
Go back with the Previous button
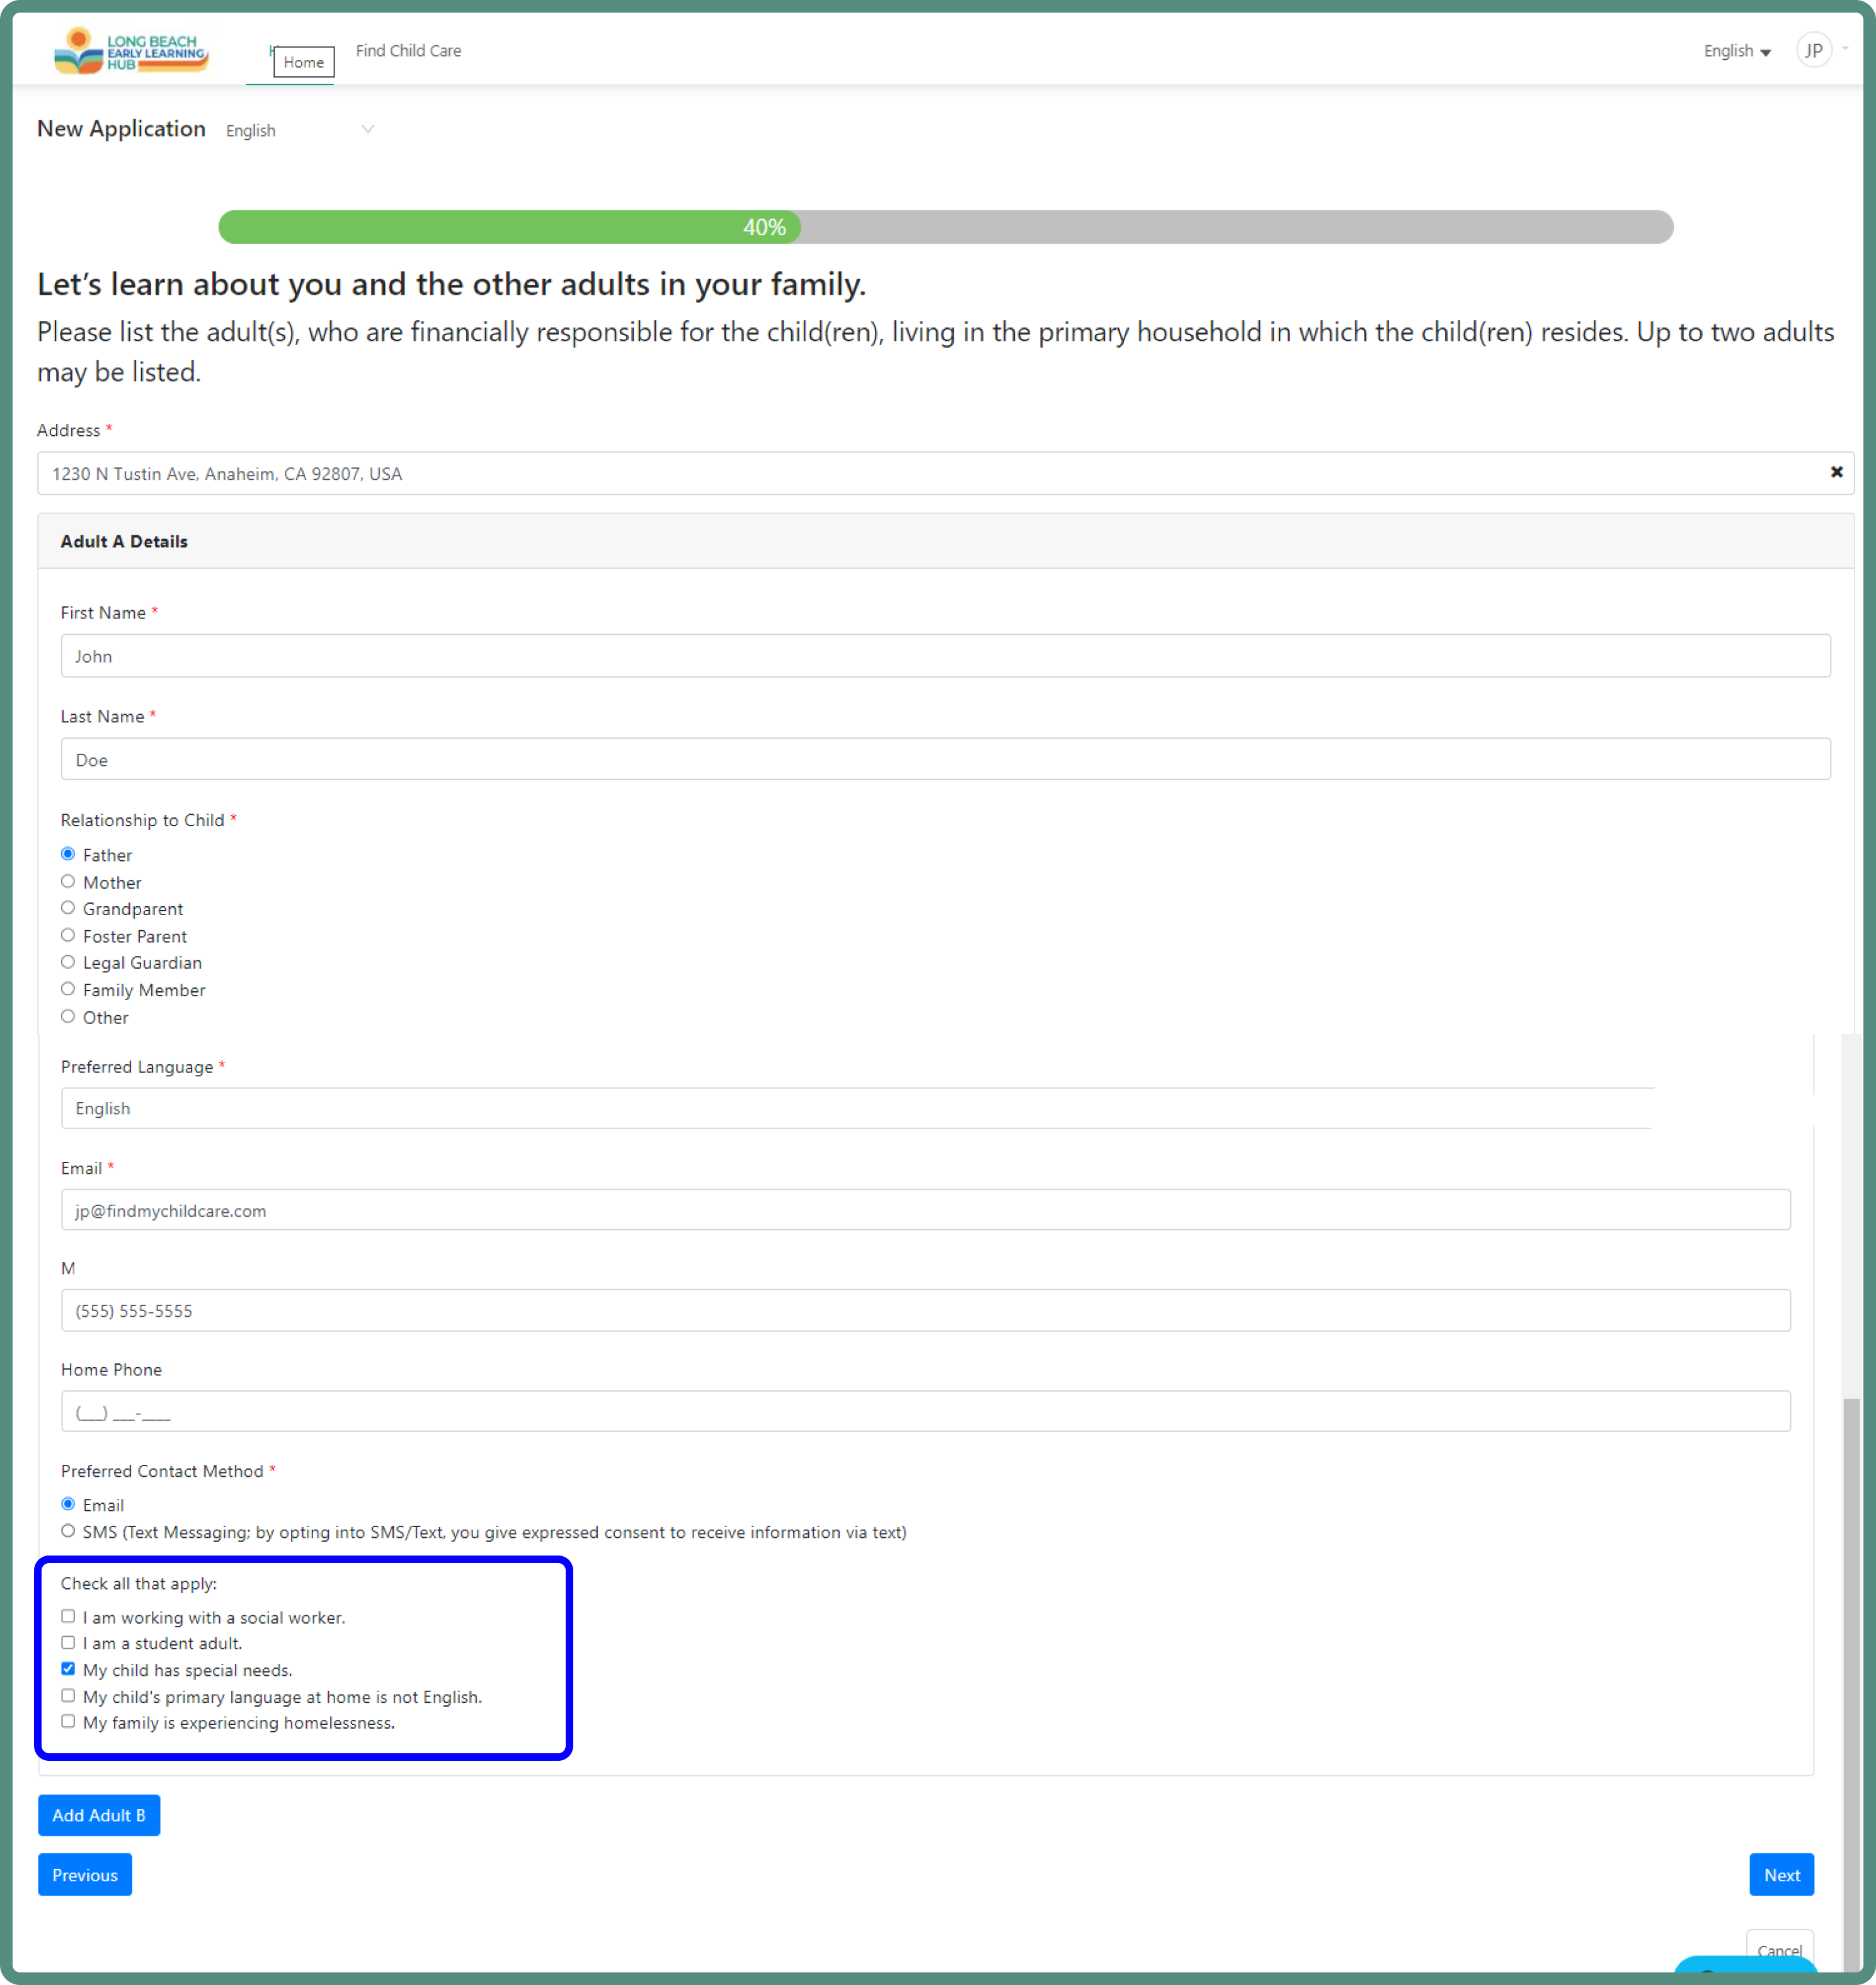tap(85, 1875)
